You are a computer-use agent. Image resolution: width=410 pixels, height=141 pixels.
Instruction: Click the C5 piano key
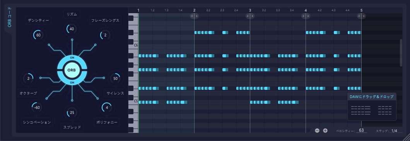(x=133, y=101)
